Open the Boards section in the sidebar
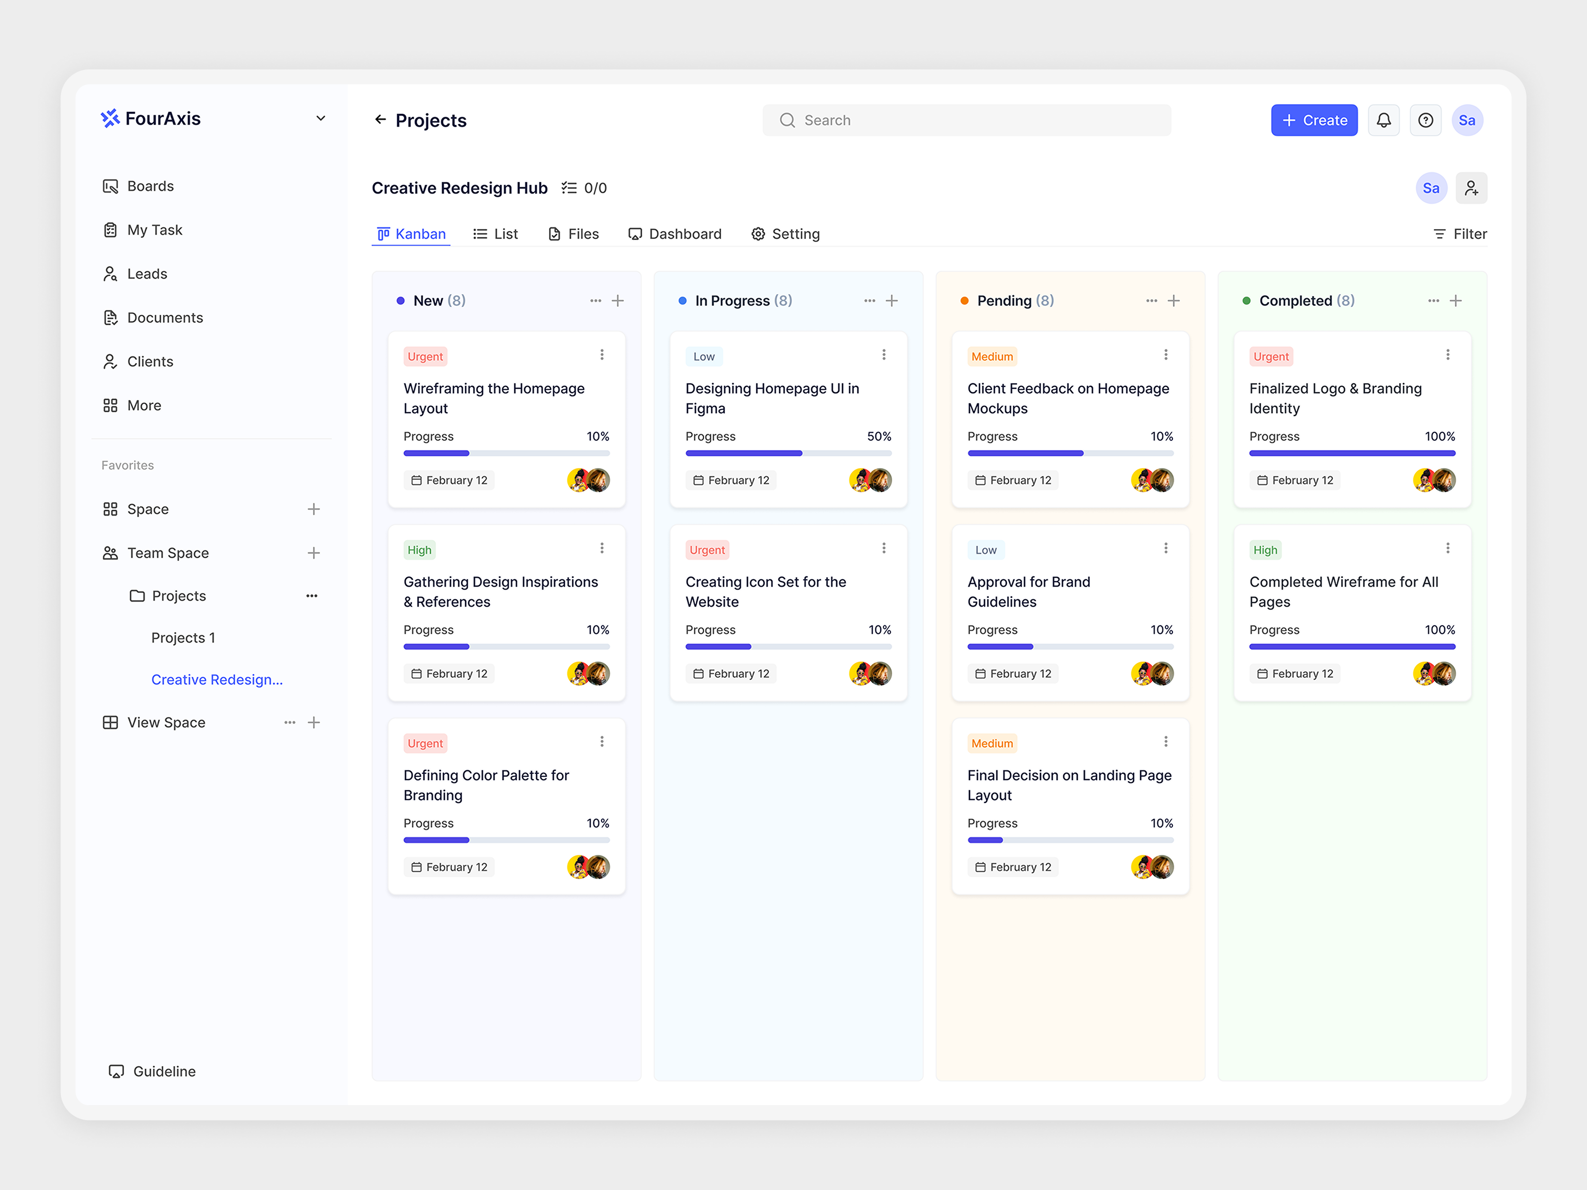Image resolution: width=1587 pixels, height=1190 pixels. point(150,186)
